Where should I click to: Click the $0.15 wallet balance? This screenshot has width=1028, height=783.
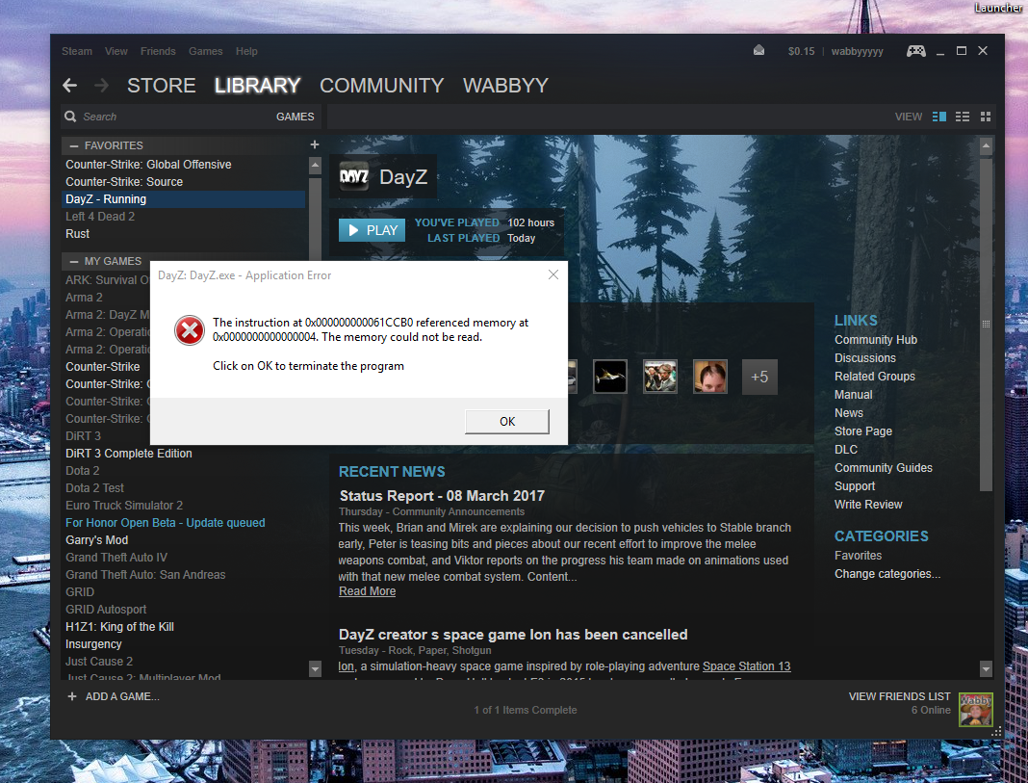tap(801, 51)
